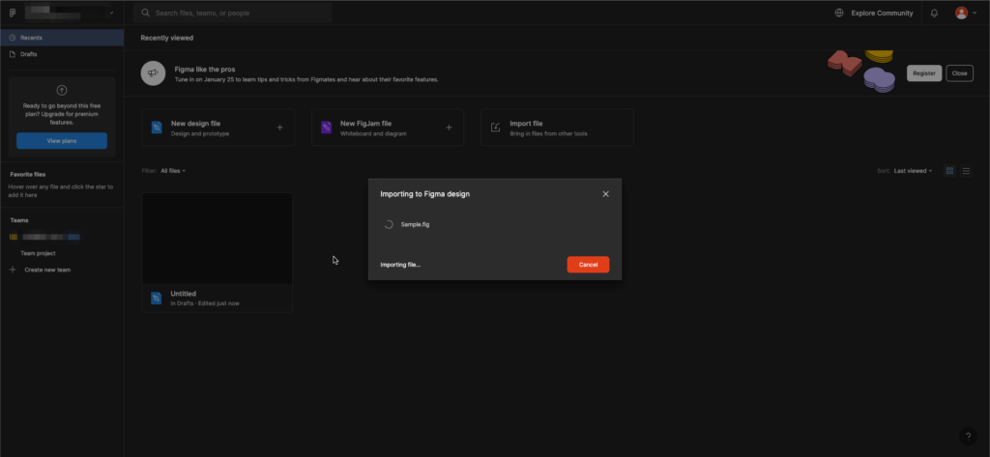This screenshot has height=457, width=990.
Task: Open the Team project item
Action: [38, 253]
